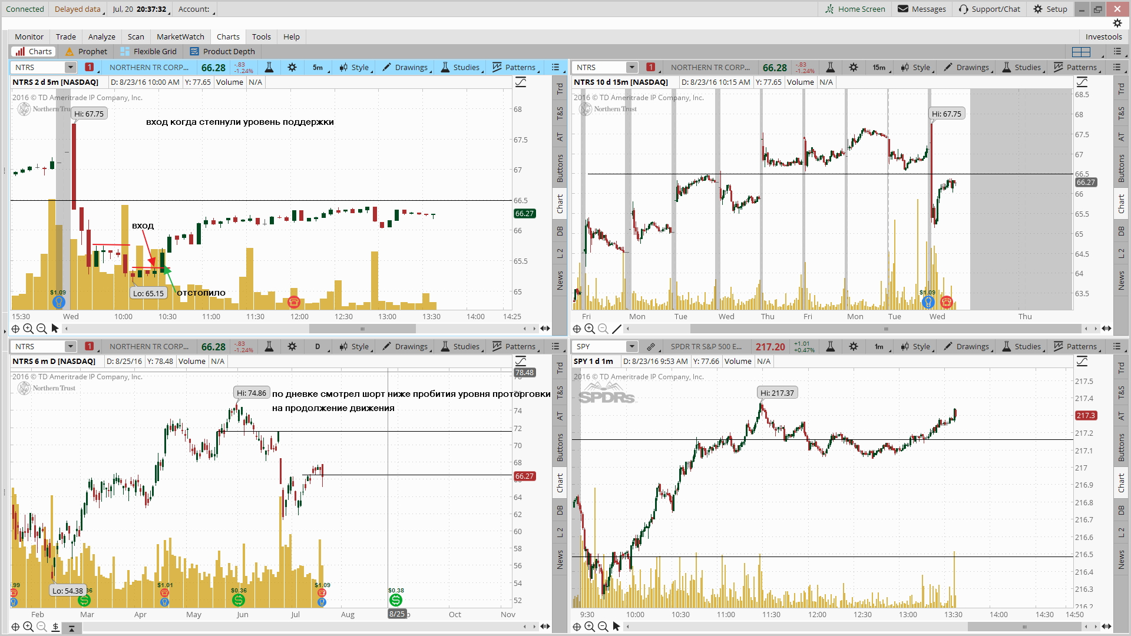This screenshot has height=636, width=1131.
Task: Zoom in on the top-right 15m chart
Action: [590, 329]
